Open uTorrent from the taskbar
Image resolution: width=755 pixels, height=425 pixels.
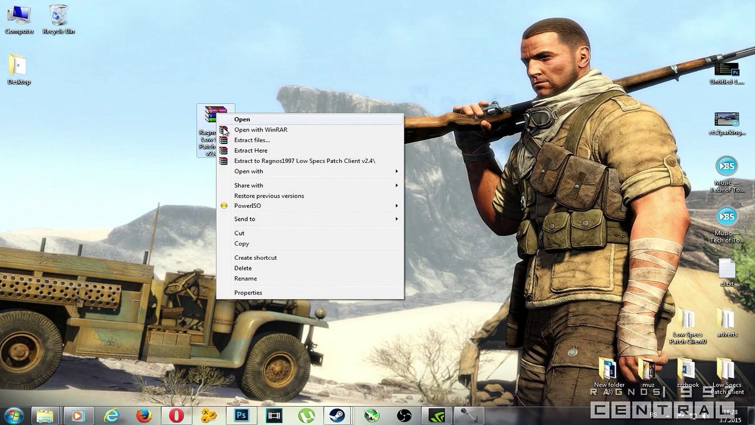[x=306, y=416]
